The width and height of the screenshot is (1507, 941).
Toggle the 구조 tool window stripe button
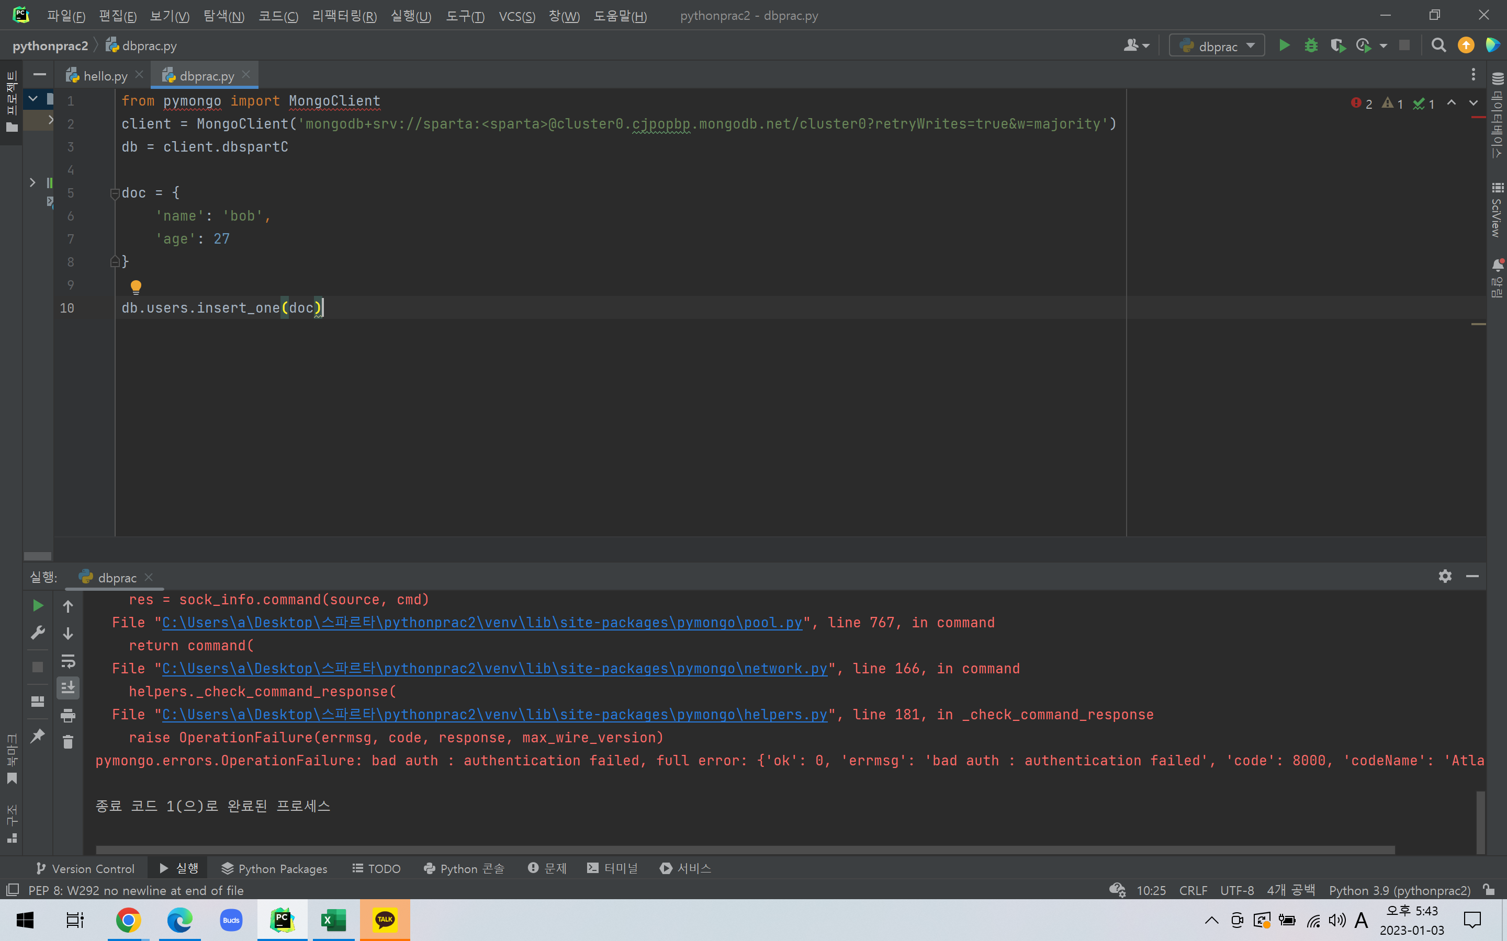click(x=11, y=823)
